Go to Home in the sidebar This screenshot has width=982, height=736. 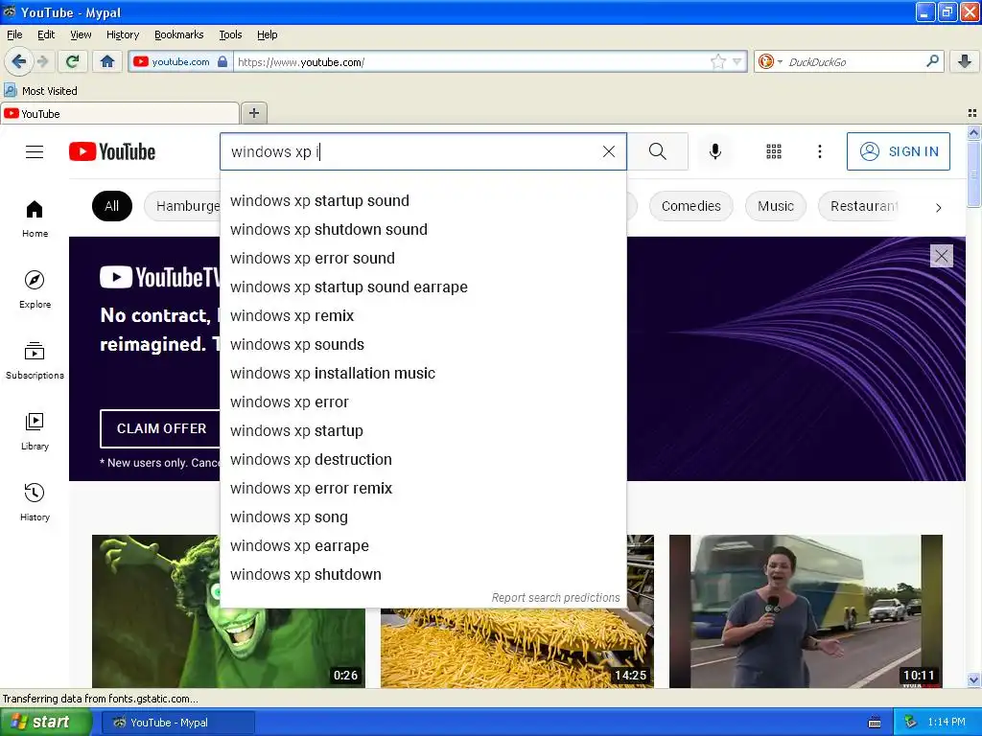[x=35, y=218]
